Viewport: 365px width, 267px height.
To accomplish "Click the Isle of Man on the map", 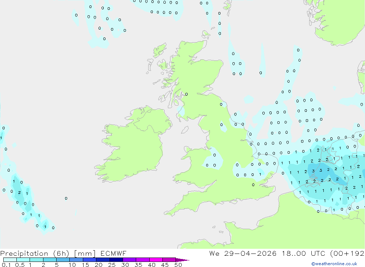I will (x=185, y=130).
